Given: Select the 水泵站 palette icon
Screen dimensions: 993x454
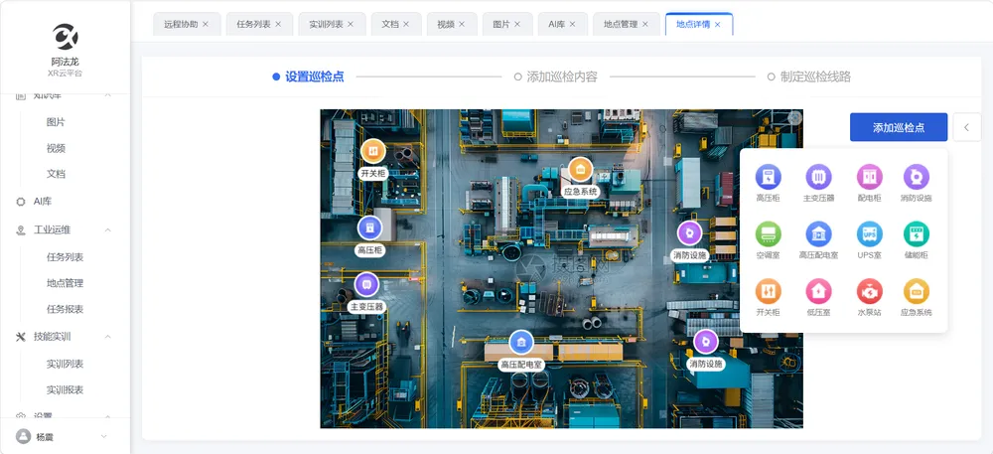Looking at the screenshot, I should 869,291.
